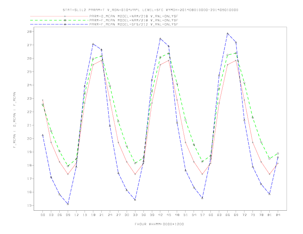Click the x-axis tick label 60
Screen dimensions: 303x234
[x=211, y=215]
